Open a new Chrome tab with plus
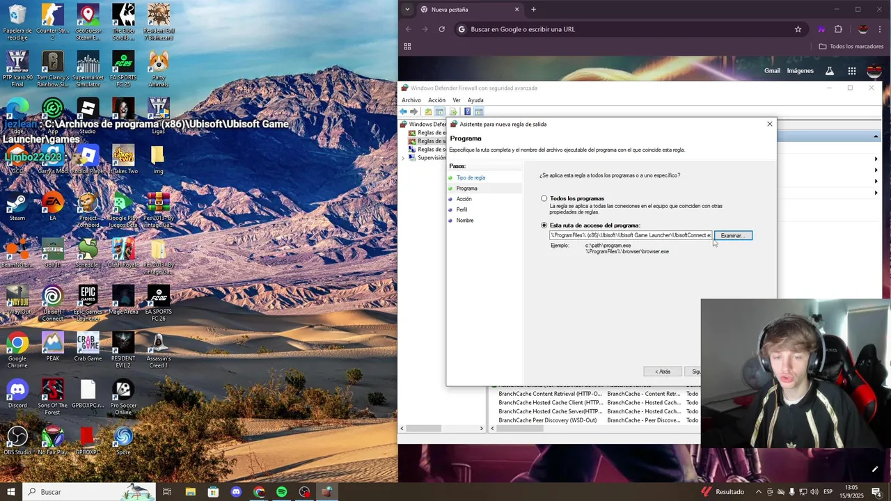 click(x=534, y=9)
